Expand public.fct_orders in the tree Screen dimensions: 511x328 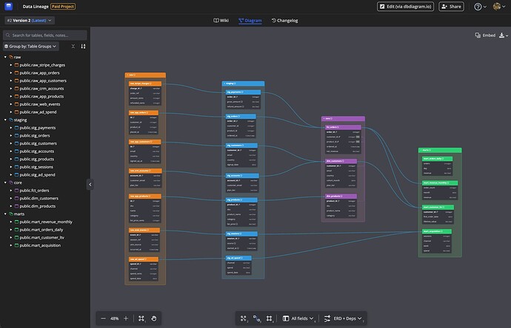point(11,191)
